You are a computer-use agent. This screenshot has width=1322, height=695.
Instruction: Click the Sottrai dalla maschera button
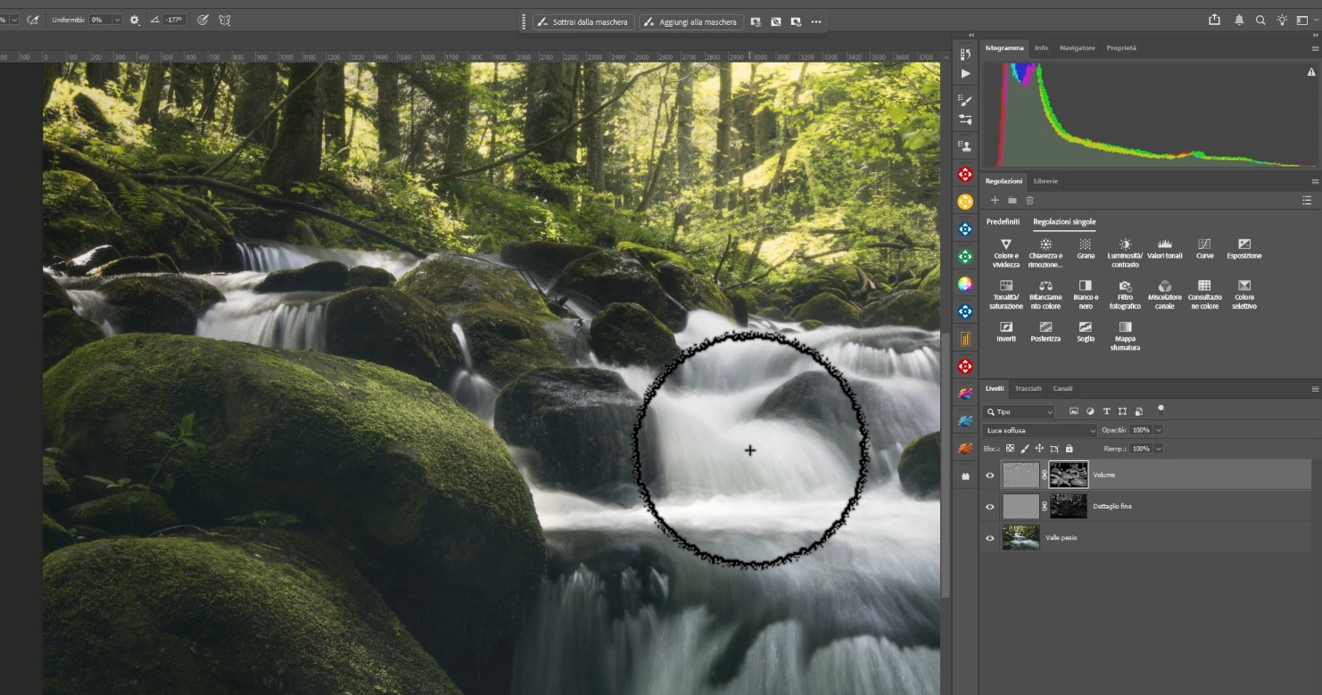point(584,21)
